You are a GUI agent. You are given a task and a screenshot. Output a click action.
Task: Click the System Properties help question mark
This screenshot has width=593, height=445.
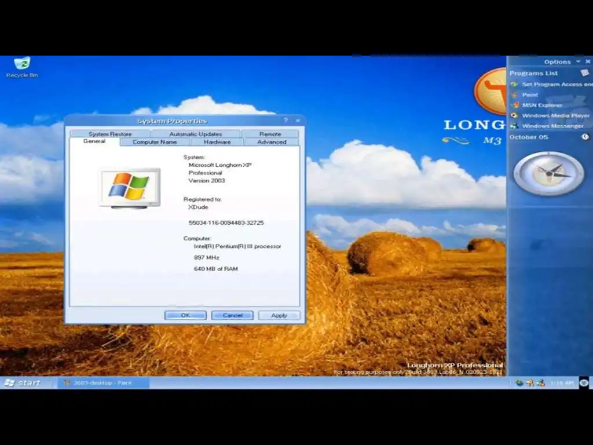pos(286,121)
